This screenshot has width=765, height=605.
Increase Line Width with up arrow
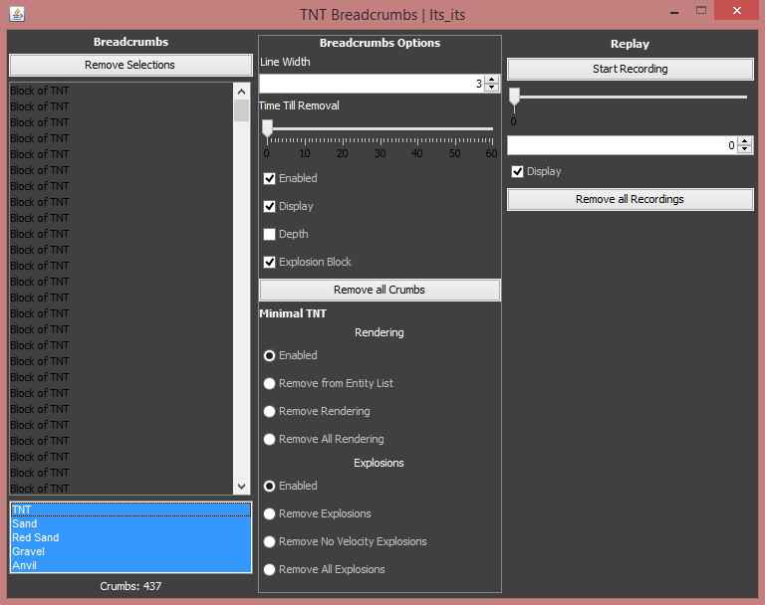coord(492,80)
